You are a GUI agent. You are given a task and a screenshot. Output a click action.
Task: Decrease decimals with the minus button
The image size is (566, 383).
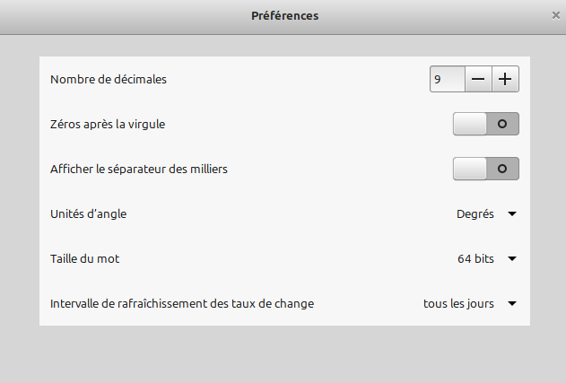(x=478, y=80)
